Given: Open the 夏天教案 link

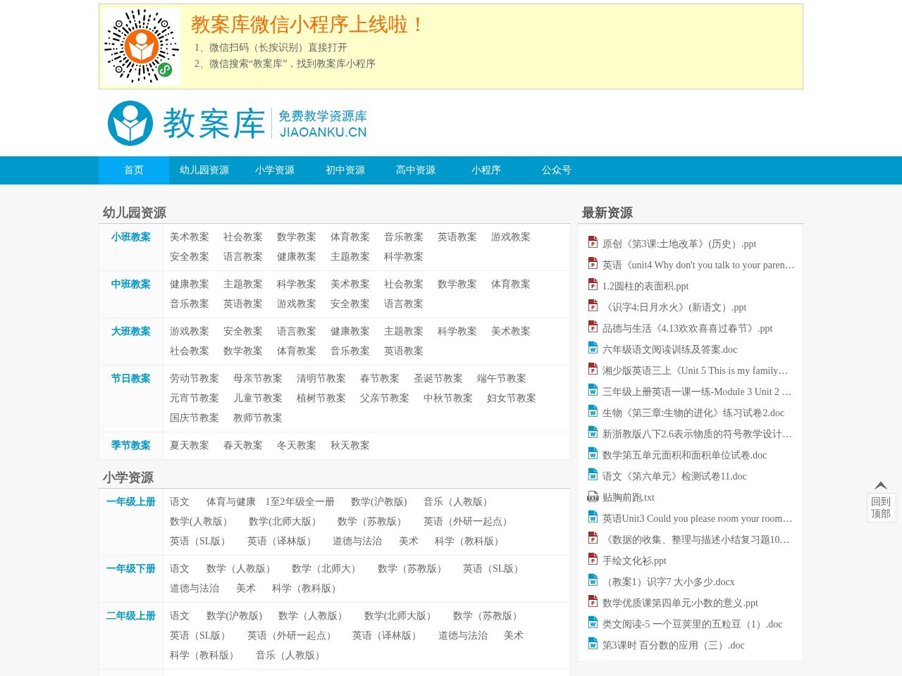Looking at the screenshot, I should (190, 446).
